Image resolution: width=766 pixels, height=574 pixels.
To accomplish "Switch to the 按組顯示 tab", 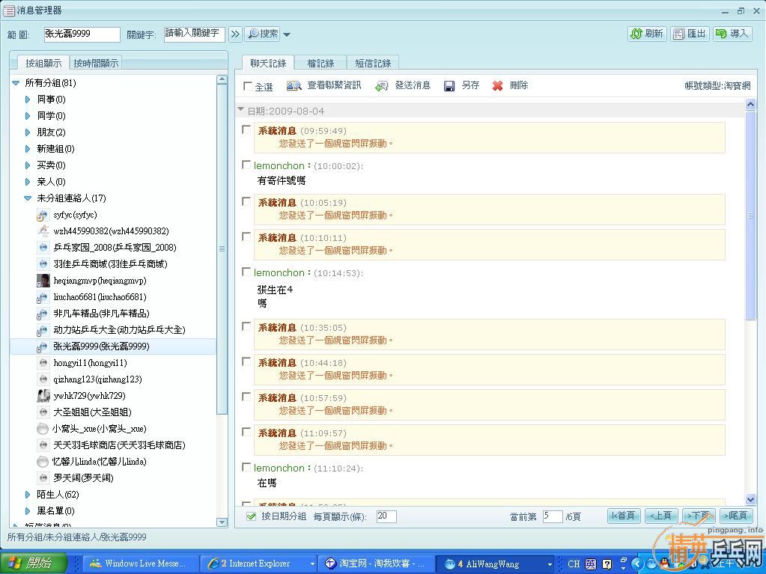I will [x=43, y=63].
